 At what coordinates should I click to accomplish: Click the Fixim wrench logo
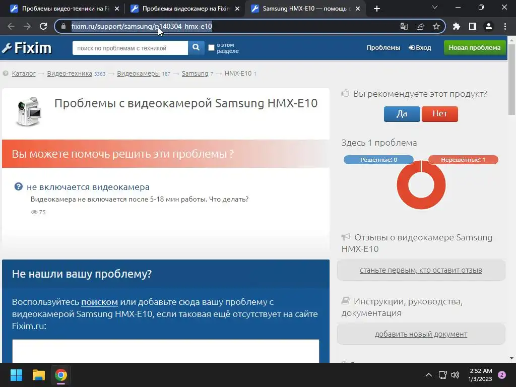(27, 48)
